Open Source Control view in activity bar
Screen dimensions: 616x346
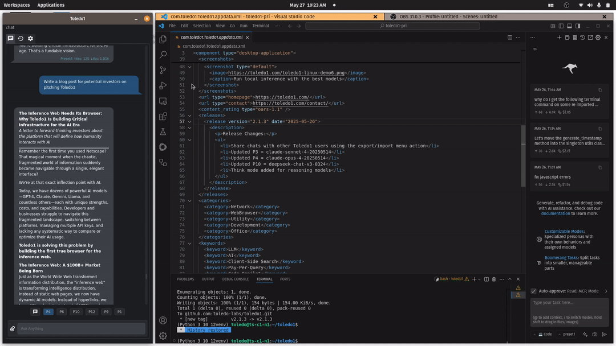(163, 70)
